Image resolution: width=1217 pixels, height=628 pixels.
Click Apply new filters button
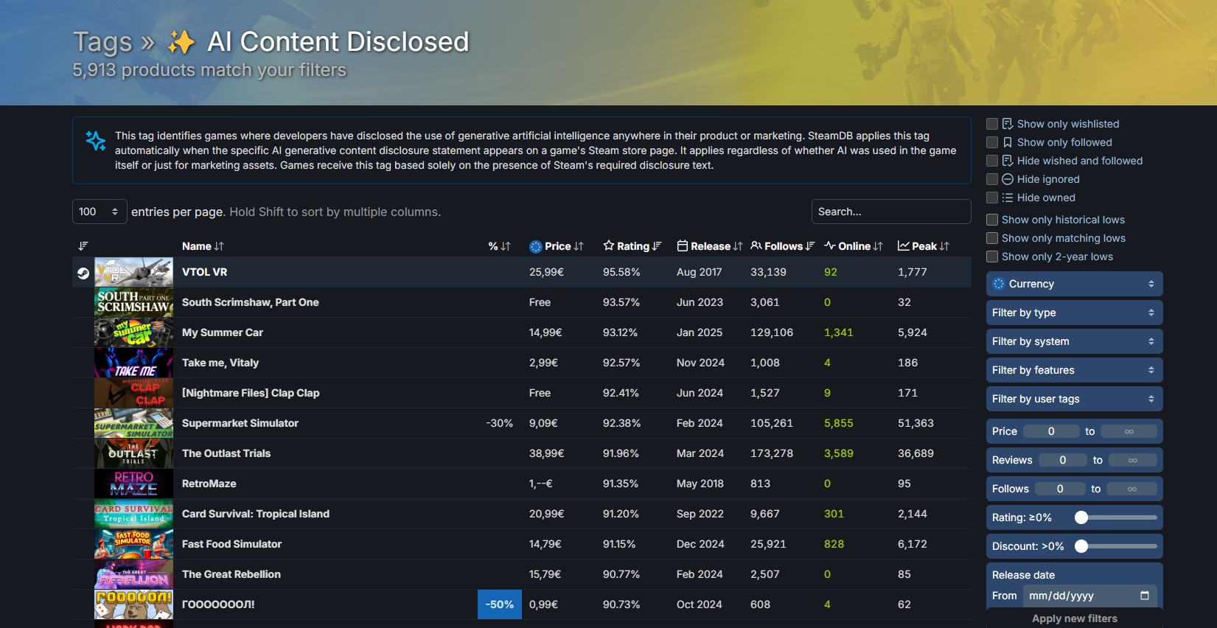coord(1074,618)
